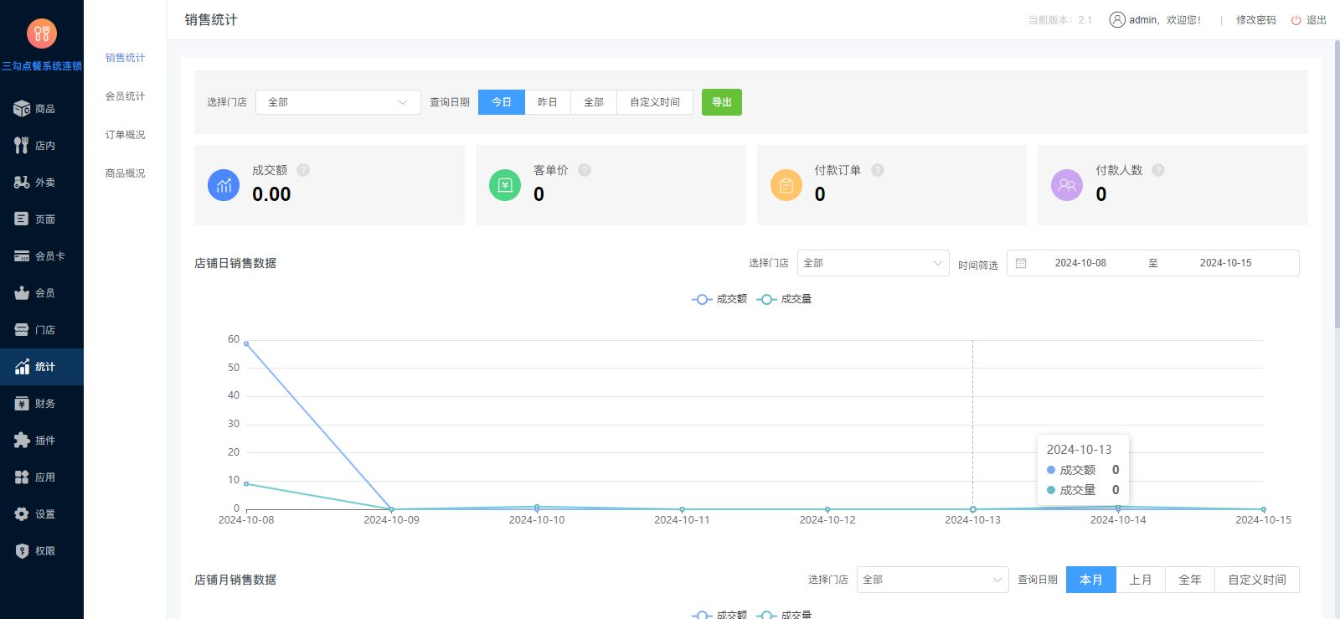Click the purple 付款人数 people icon
The width and height of the screenshot is (1340, 619).
pos(1067,185)
